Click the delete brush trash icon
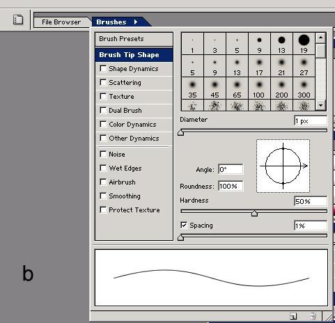 coord(313,316)
